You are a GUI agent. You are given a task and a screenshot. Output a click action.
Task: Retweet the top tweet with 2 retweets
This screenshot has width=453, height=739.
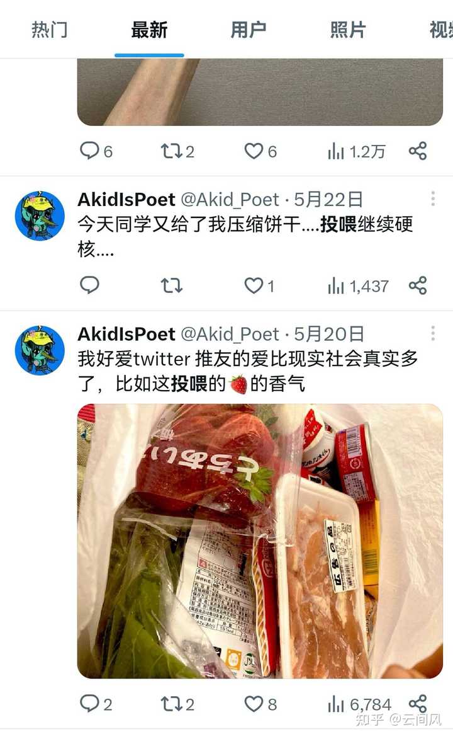point(177,151)
